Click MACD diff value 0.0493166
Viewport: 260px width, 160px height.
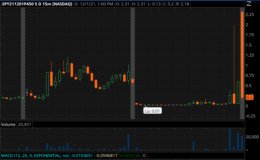point(130,155)
